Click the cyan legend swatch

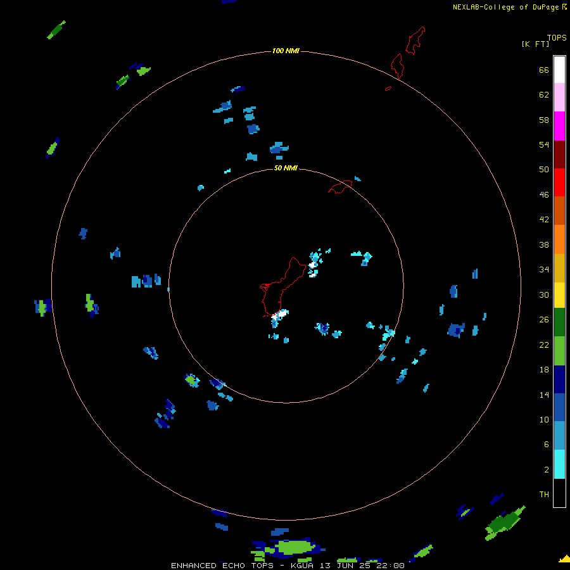559,464
